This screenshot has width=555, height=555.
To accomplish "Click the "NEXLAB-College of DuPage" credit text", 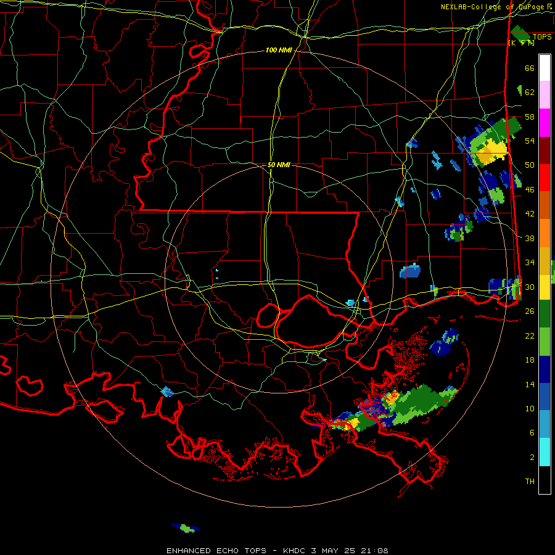I will 493,7.
